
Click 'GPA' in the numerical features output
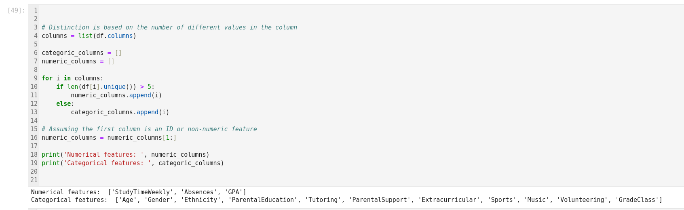tap(233, 192)
